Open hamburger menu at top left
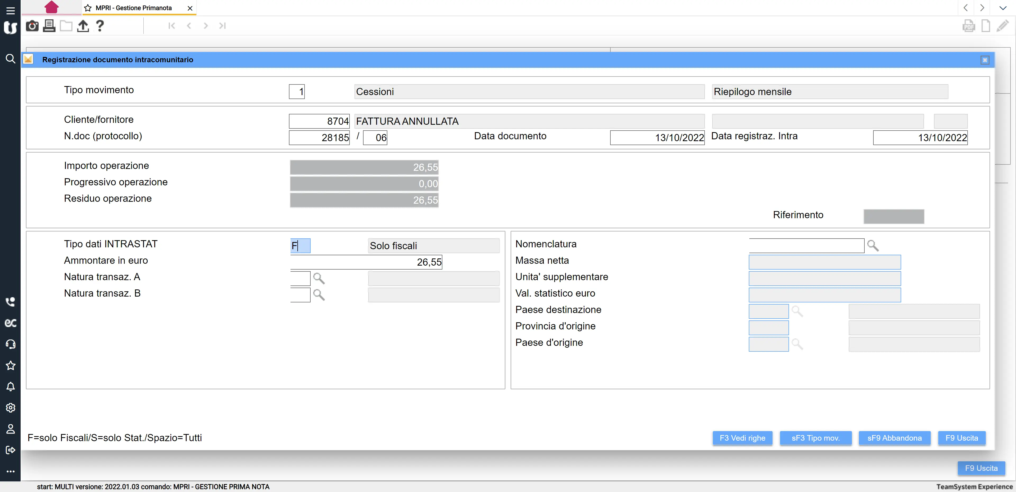 [10, 11]
